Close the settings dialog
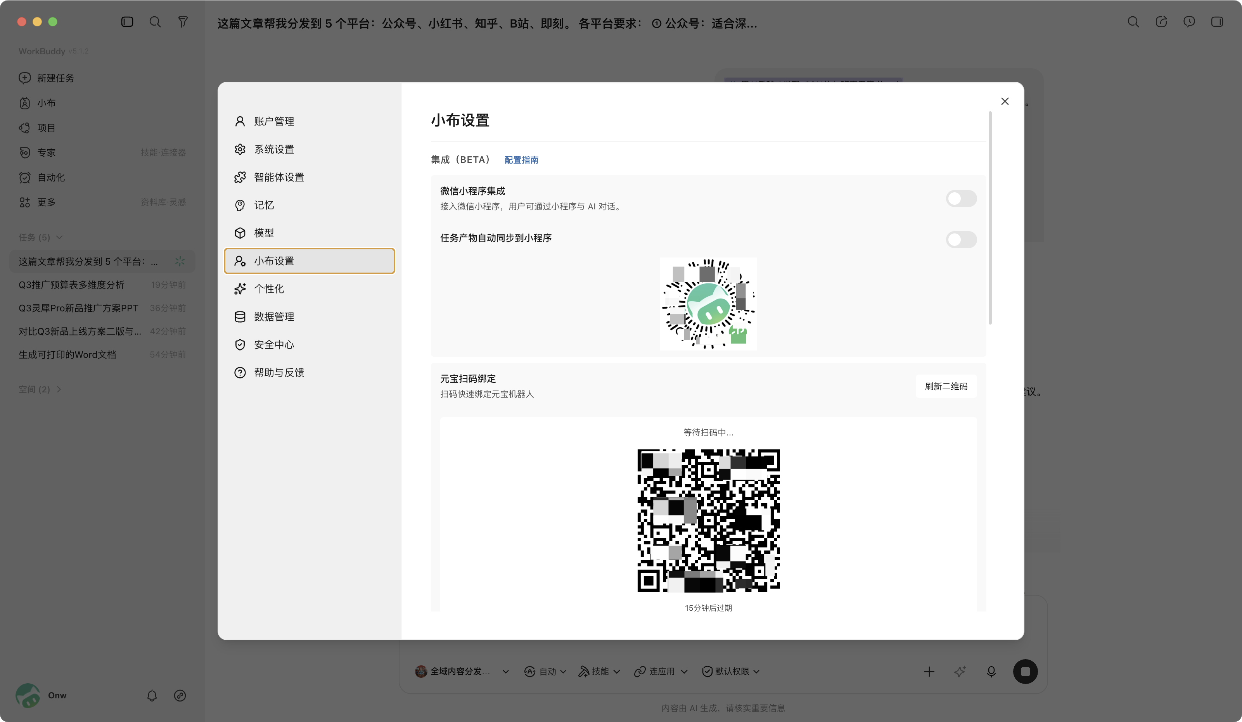The width and height of the screenshot is (1242, 722). pyautogui.click(x=1005, y=101)
